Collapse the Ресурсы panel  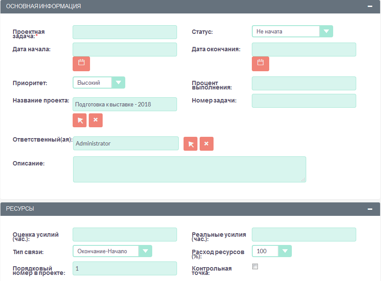point(370,209)
